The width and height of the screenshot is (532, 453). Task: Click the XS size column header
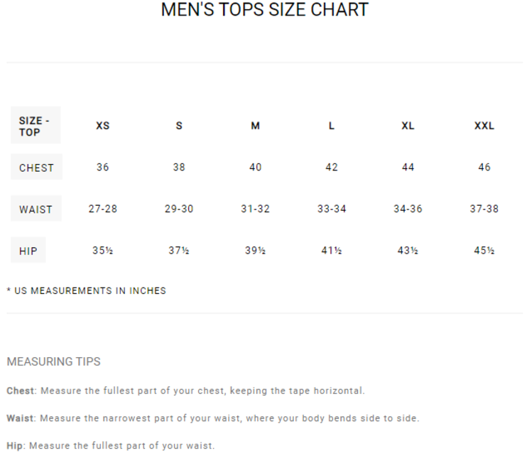click(103, 126)
